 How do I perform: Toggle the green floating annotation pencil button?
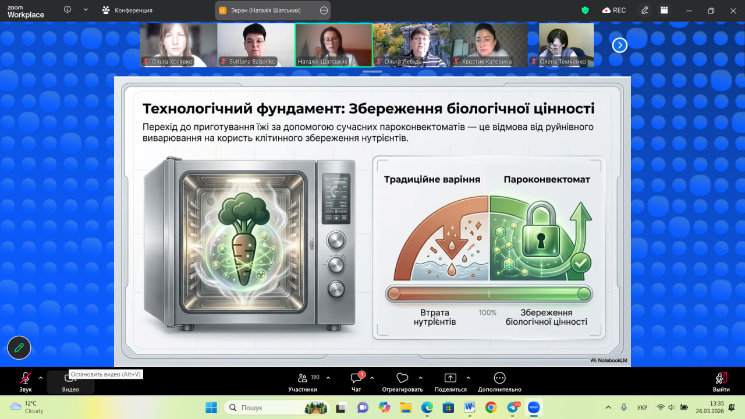19,347
